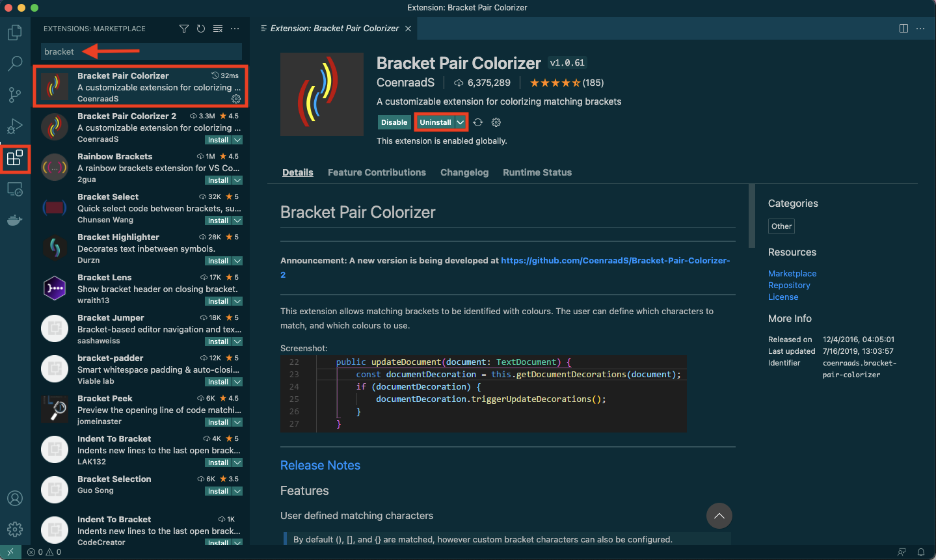Screen dimensions: 936x560
Task: Click the scroll-to-top round arrow button
Action: click(719, 516)
